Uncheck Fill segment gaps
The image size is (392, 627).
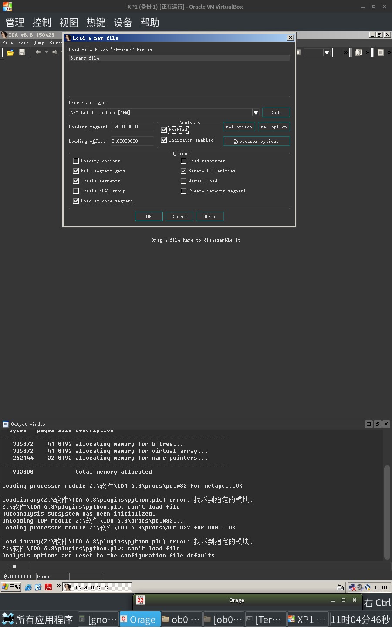(x=76, y=171)
